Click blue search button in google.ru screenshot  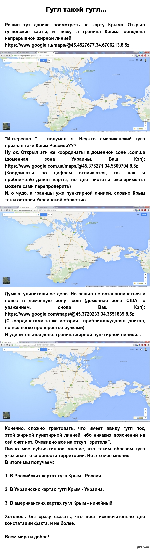pyautogui.click(x=43, y=60)
